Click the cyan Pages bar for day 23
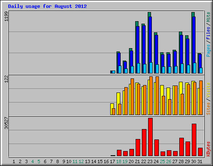 [151, 68]
